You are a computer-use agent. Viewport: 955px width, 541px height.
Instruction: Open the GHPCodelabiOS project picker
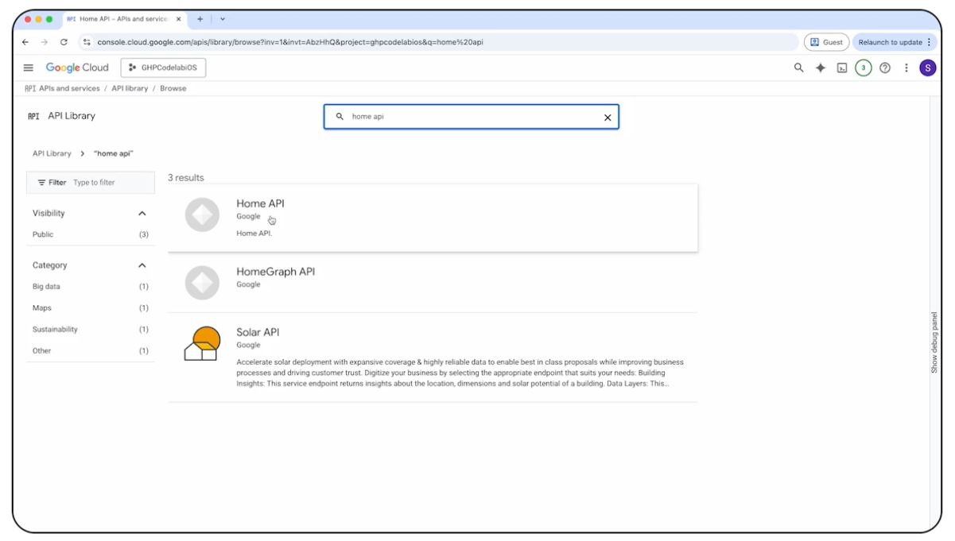tap(163, 68)
